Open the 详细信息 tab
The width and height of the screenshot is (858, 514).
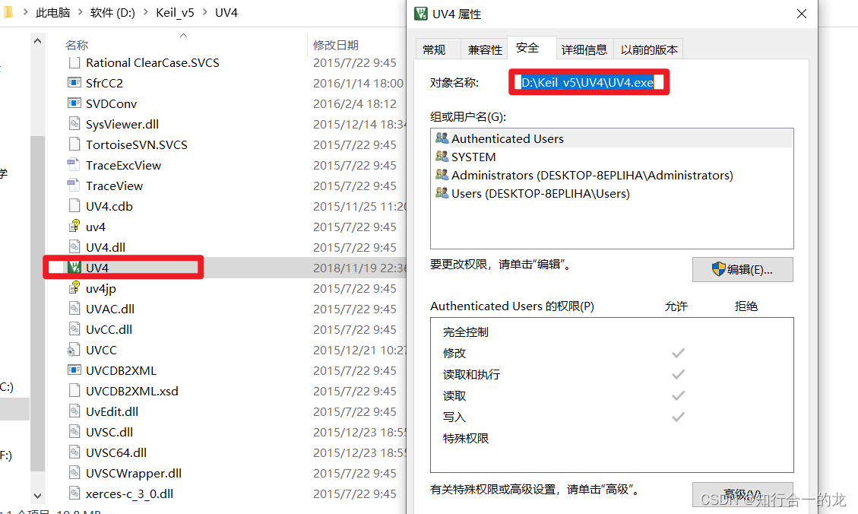(x=584, y=50)
